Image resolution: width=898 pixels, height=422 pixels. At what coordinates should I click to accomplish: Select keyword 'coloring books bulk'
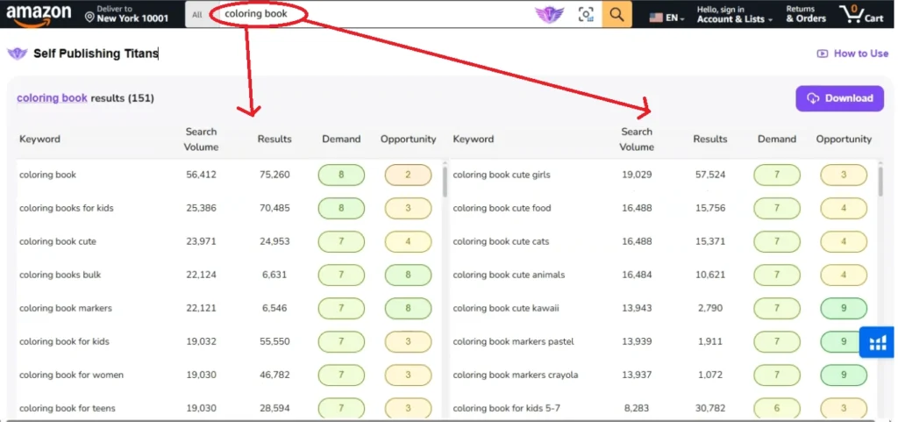61,275
